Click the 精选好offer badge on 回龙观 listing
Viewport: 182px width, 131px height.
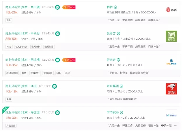[x=69, y=60]
